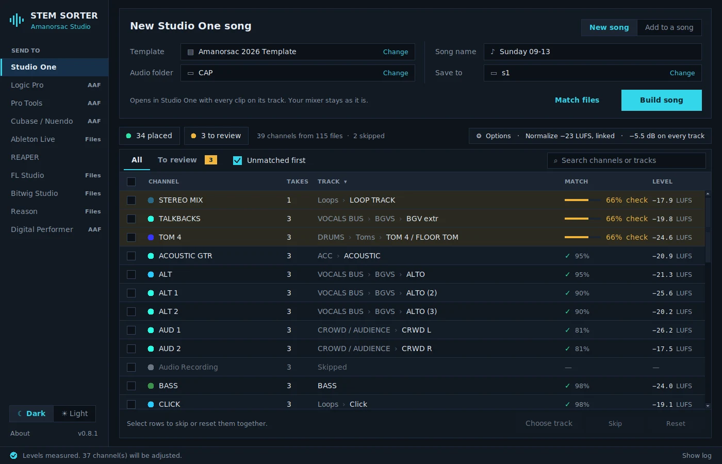
Task: Click the music note icon in the Song name field
Action: click(493, 52)
